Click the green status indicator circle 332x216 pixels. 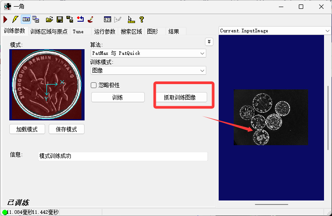coord(5,212)
